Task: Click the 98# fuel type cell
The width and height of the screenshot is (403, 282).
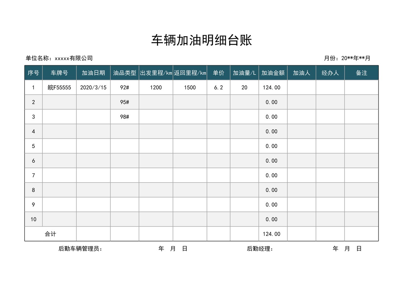Action: [124, 116]
